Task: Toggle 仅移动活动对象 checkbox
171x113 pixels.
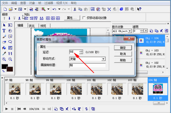Action: coord(84,18)
